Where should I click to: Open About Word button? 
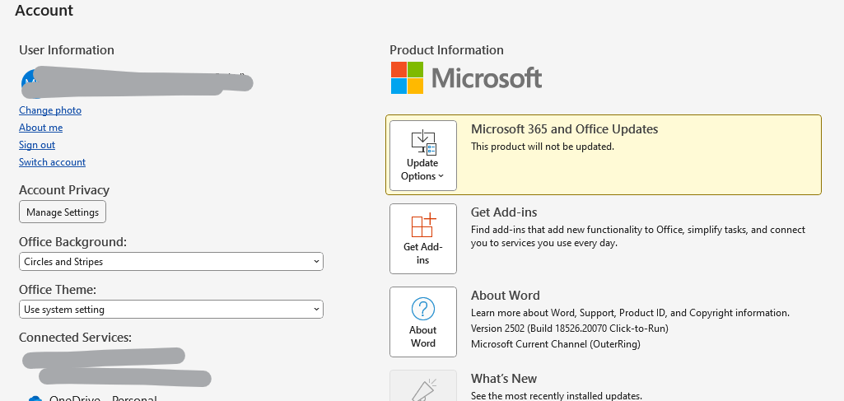click(423, 322)
